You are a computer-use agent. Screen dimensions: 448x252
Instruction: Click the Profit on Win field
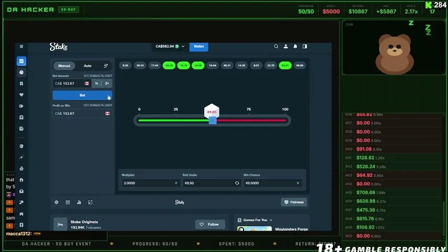click(x=82, y=113)
